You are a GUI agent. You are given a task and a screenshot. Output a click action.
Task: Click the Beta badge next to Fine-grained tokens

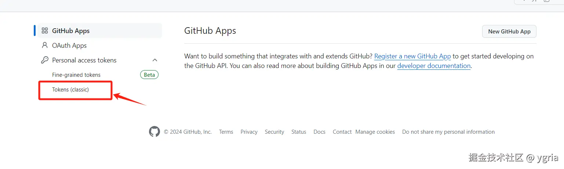[x=149, y=75]
